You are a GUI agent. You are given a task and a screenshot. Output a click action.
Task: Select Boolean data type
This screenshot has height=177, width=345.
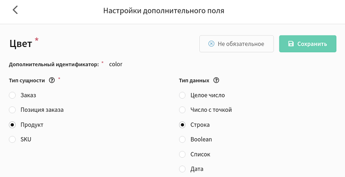[x=182, y=140]
